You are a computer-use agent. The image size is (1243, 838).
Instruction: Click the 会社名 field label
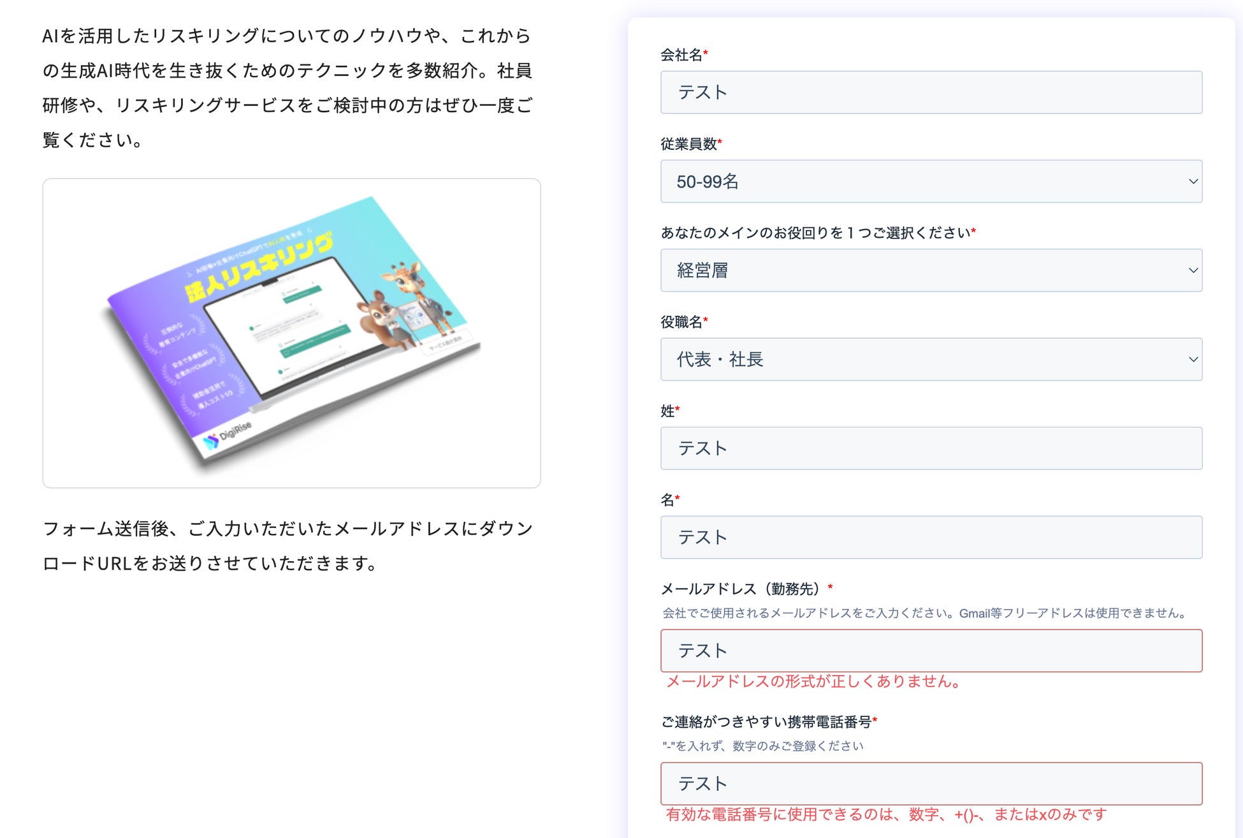[x=681, y=55]
